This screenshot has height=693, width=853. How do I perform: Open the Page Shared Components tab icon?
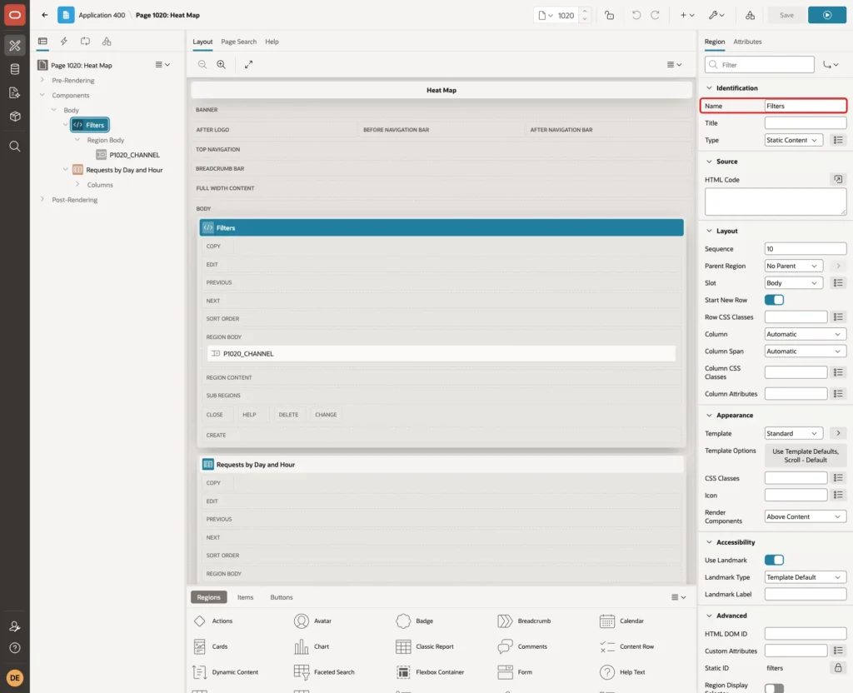(107, 42)
